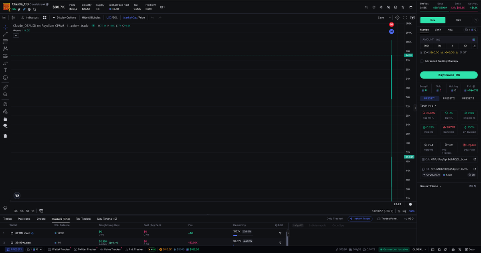This screenshot has height=253, width=481.
Task: Hide all drawings with eye icon
Action: point(5,126)
